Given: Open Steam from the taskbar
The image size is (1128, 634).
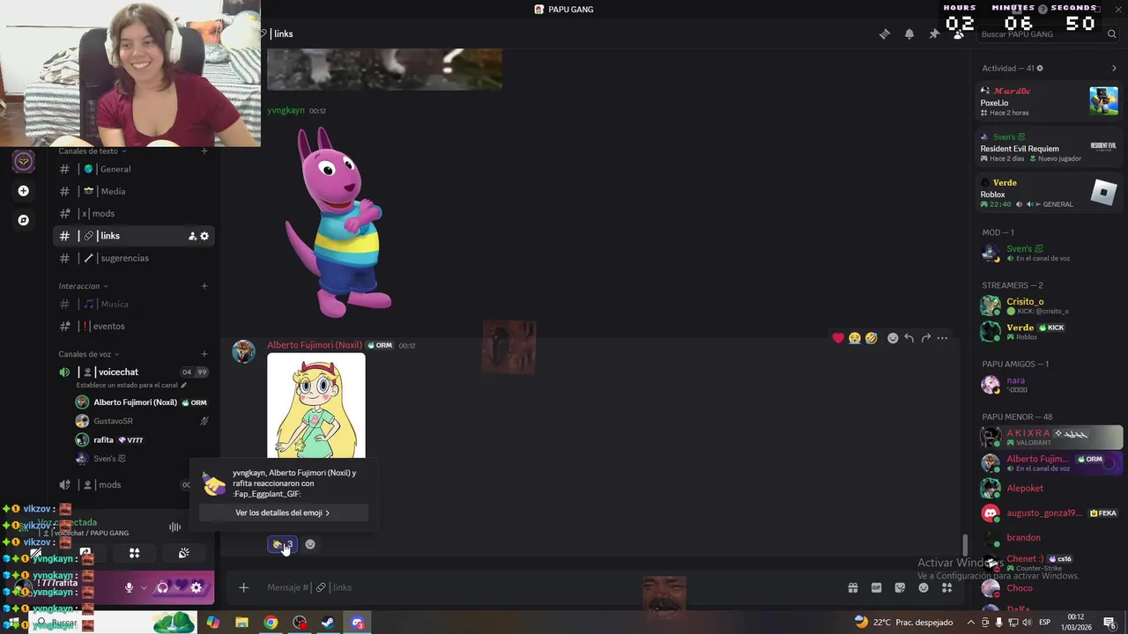Looking at the screenshot, I should (327, 623).
